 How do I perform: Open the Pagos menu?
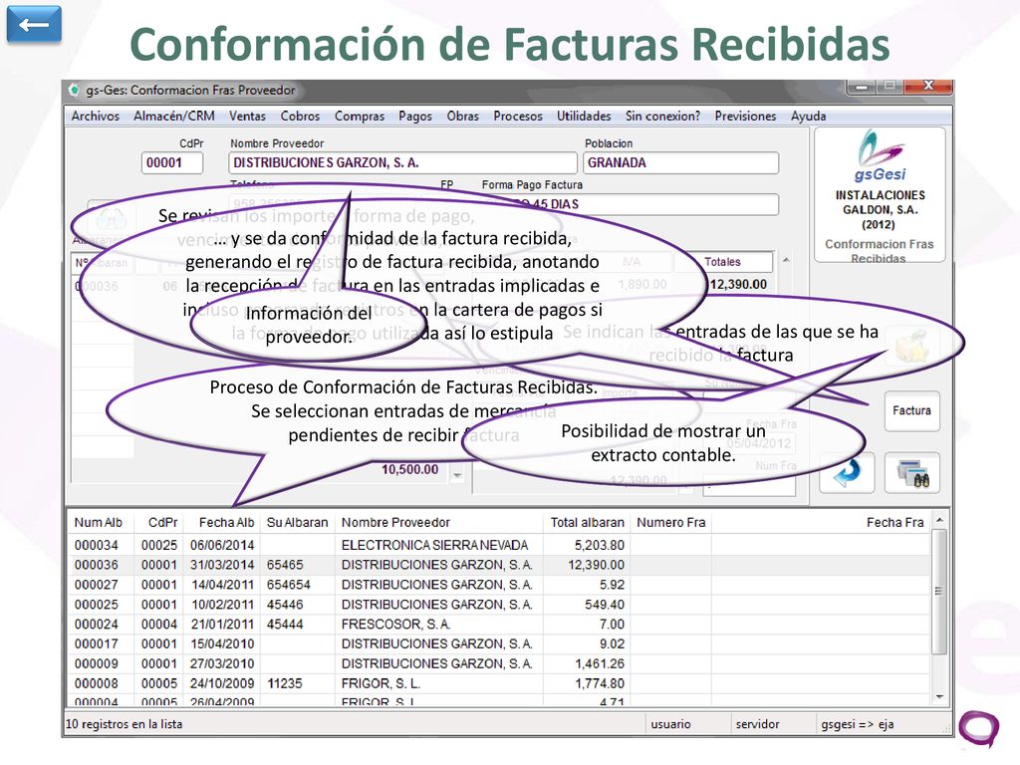tap(415, 116)
